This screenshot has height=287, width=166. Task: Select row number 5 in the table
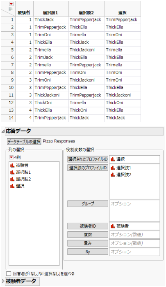(x=8, y=50)
